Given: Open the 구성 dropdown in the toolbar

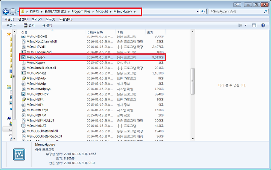Looking at the screenshot, I should pyautogui.click(x=11, y=26).
